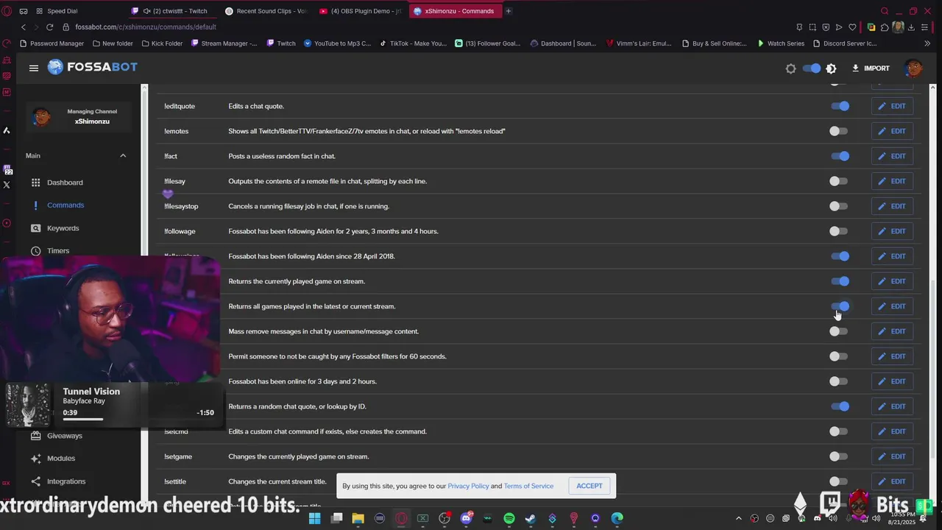This screenshot has height=530, width=942.
Task: Open the Privacy Policy link
Action: tap(468, 486)
